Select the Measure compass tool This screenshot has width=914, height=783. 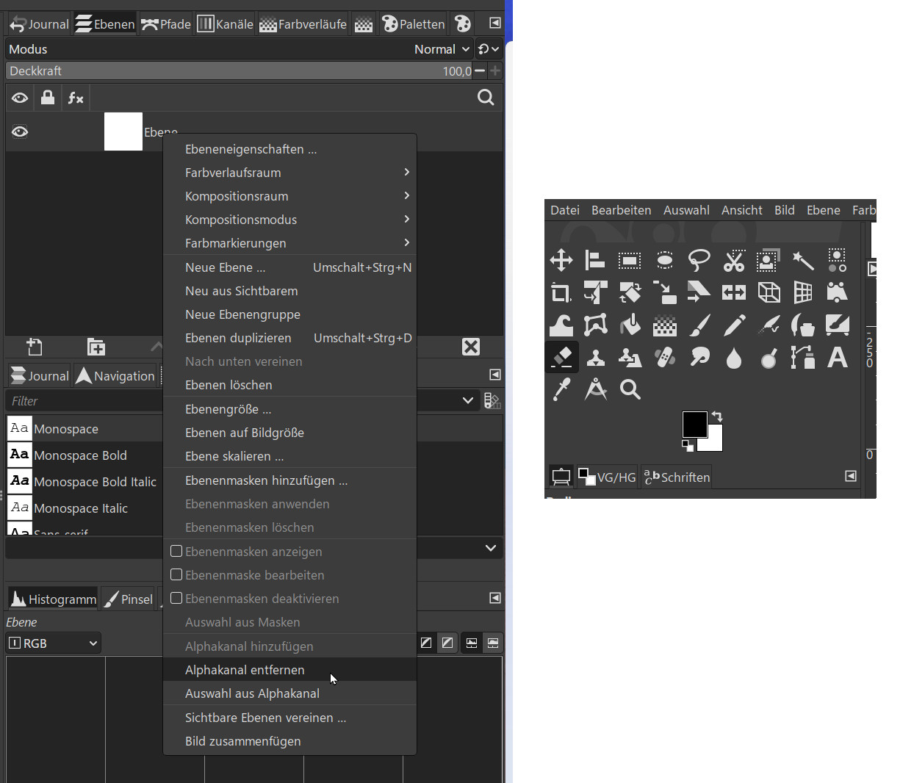point(595,389)
